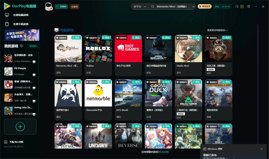Viewport: 269px width, 159px height.
Task: Click the search magnifier icon
Action: tap(153, 6)
